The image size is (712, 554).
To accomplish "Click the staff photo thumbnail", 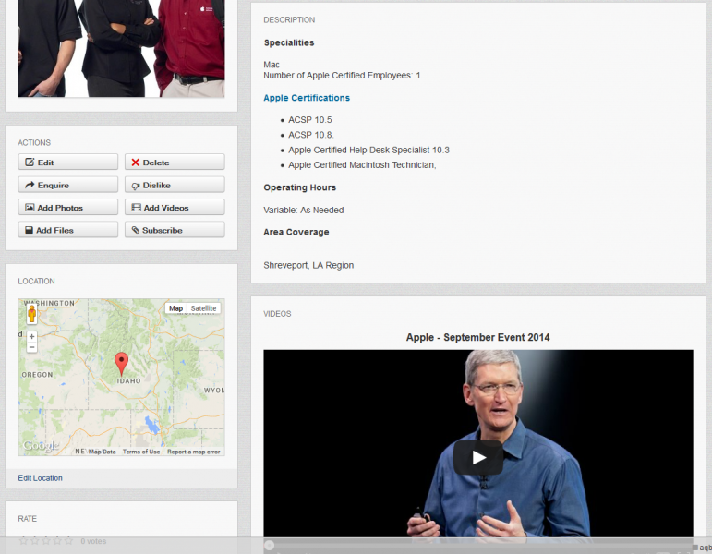I will (121, 48).
